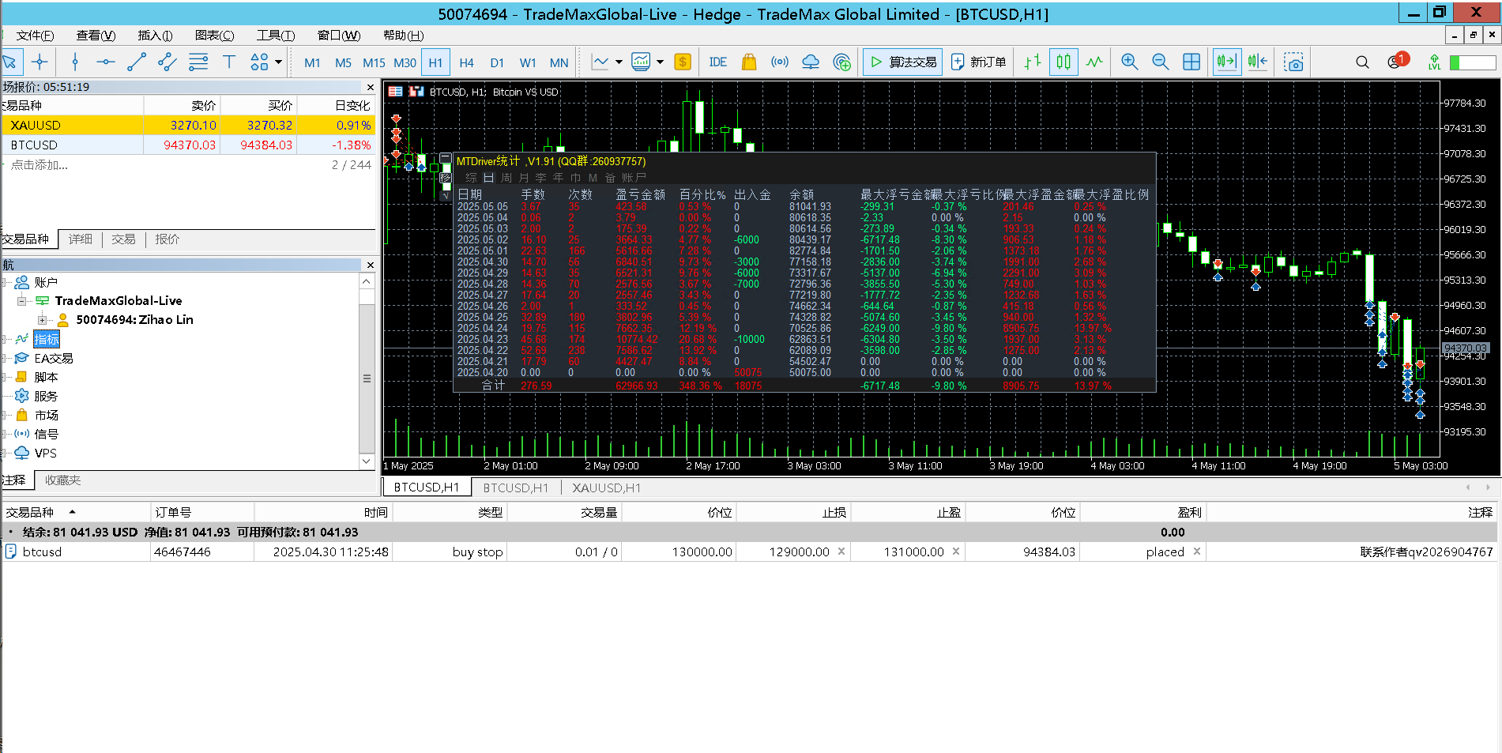Open the shapes tool dropdown arrow

(x=278, y=62)
